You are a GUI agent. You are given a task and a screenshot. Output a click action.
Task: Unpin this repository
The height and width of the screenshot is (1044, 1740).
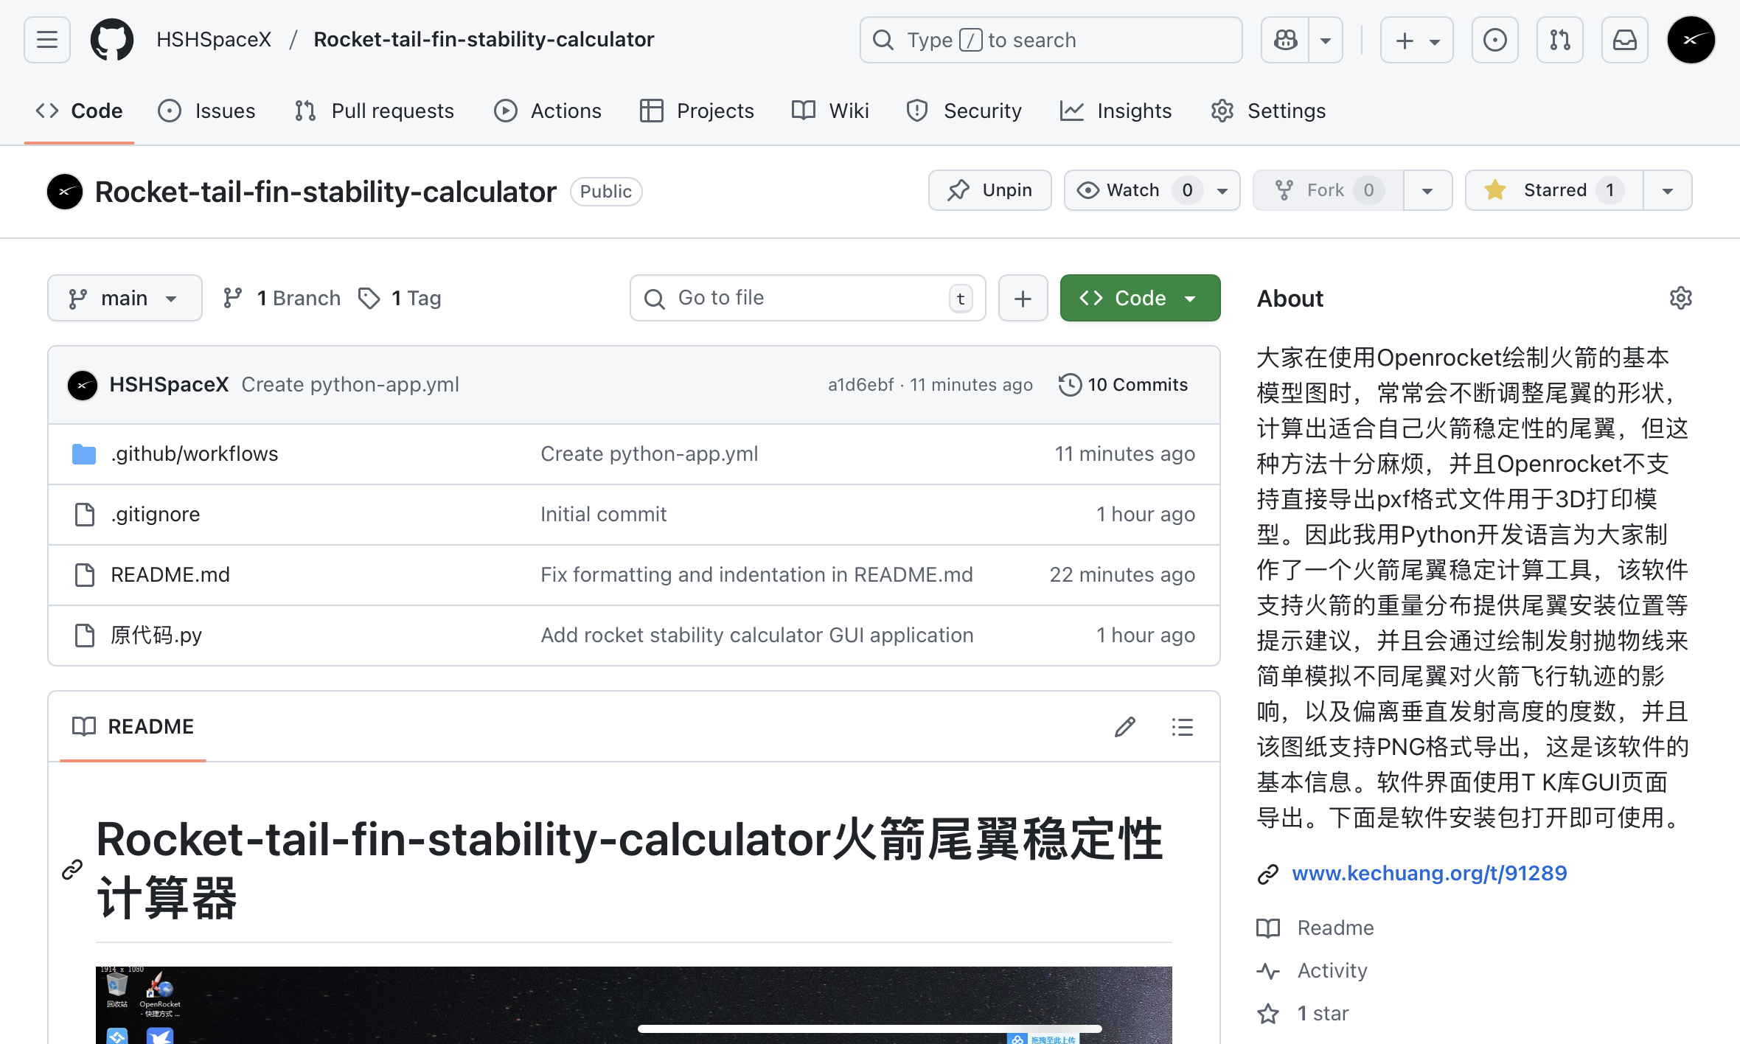pos(989,190)
